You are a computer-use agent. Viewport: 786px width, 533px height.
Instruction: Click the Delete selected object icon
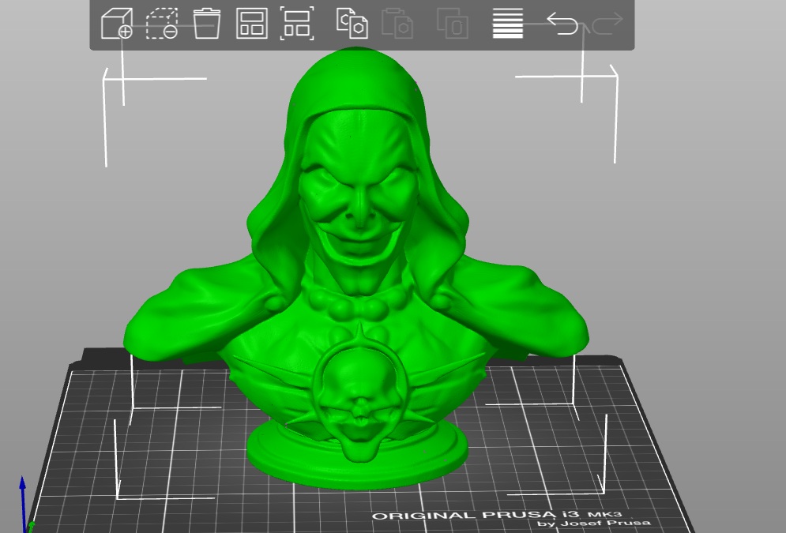[161, 23]
